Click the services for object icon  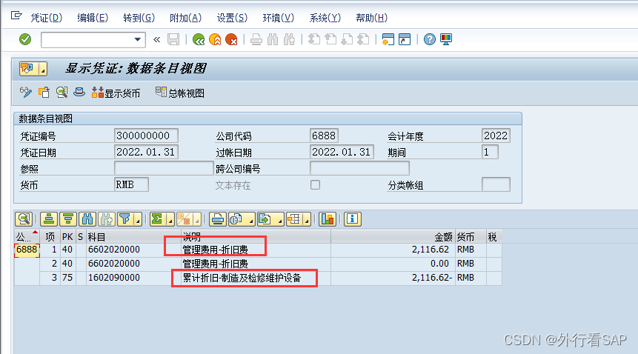click(28, 69)
